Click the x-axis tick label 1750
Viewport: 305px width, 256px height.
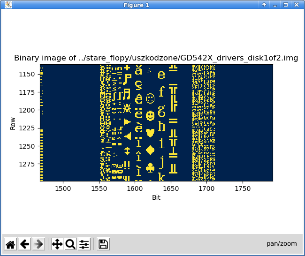[243, 188]
